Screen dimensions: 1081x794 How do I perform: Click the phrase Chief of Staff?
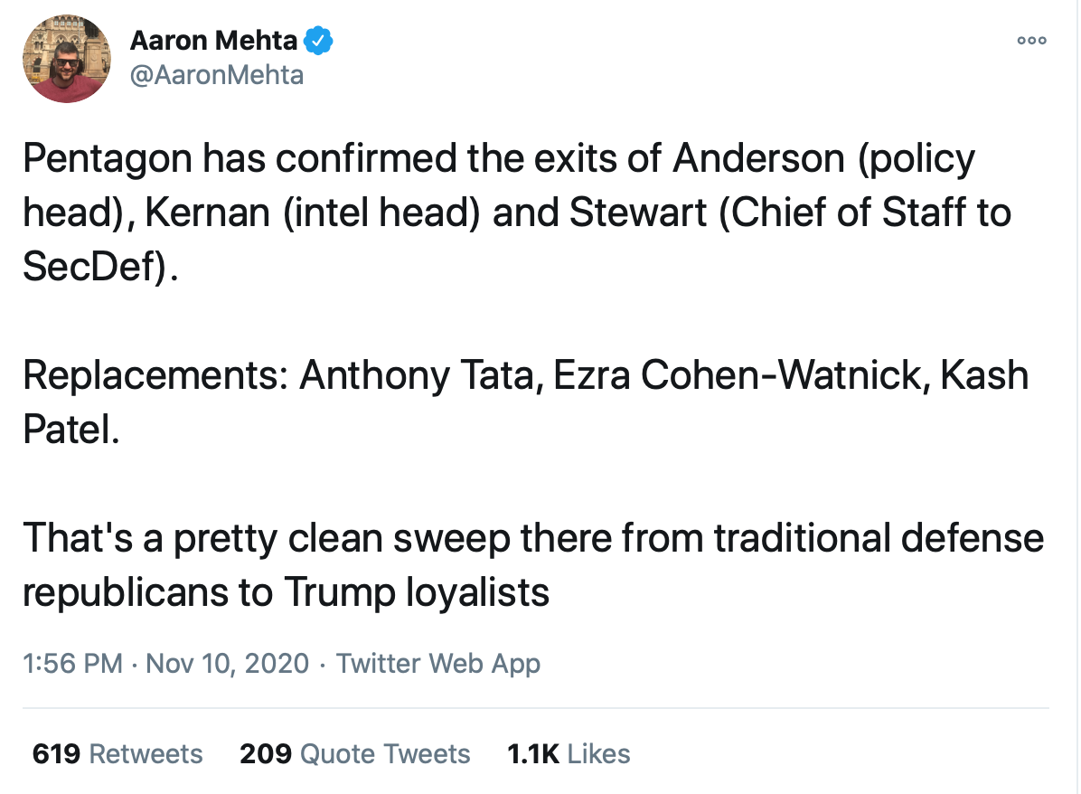pyautogui.click(x=848, y=212)
